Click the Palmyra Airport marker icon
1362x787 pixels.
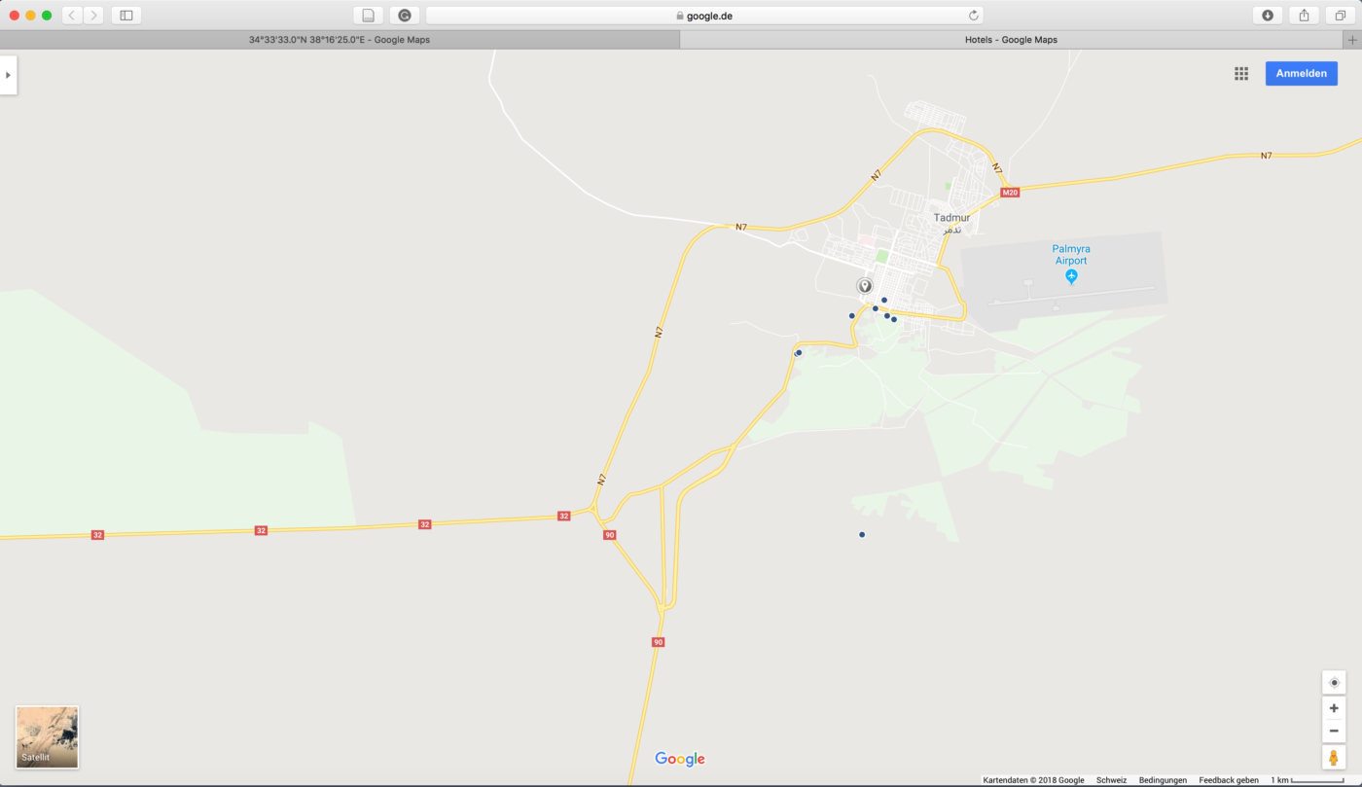tap(1071, 277)
